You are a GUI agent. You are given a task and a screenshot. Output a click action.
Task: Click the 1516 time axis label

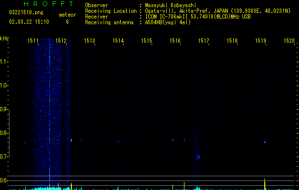pos(175,41)
